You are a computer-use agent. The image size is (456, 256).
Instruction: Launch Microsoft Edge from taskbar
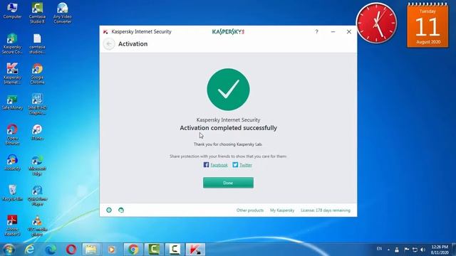tap(51, 250)
